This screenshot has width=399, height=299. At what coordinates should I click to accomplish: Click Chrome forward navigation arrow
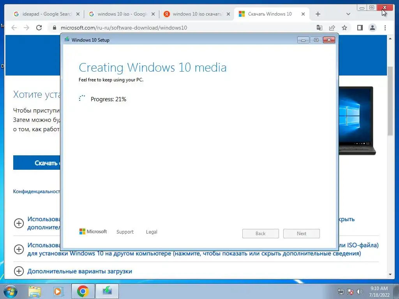click(26, 28)
